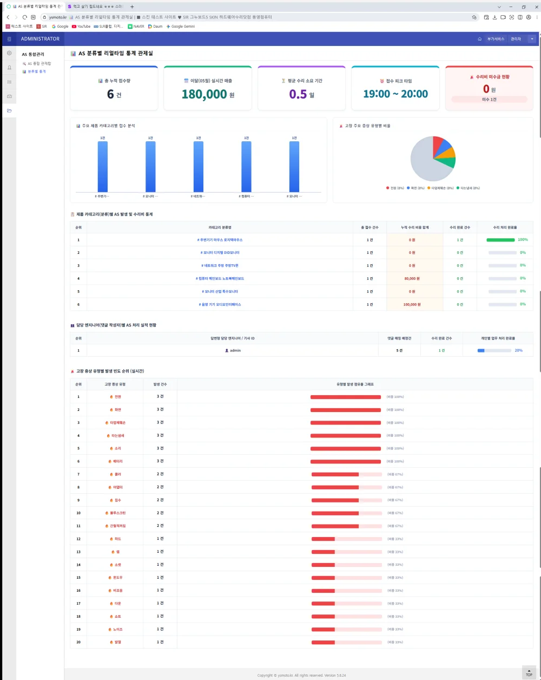
Task: Open the Google Gemini bookmark
Action: pos(180,26)
